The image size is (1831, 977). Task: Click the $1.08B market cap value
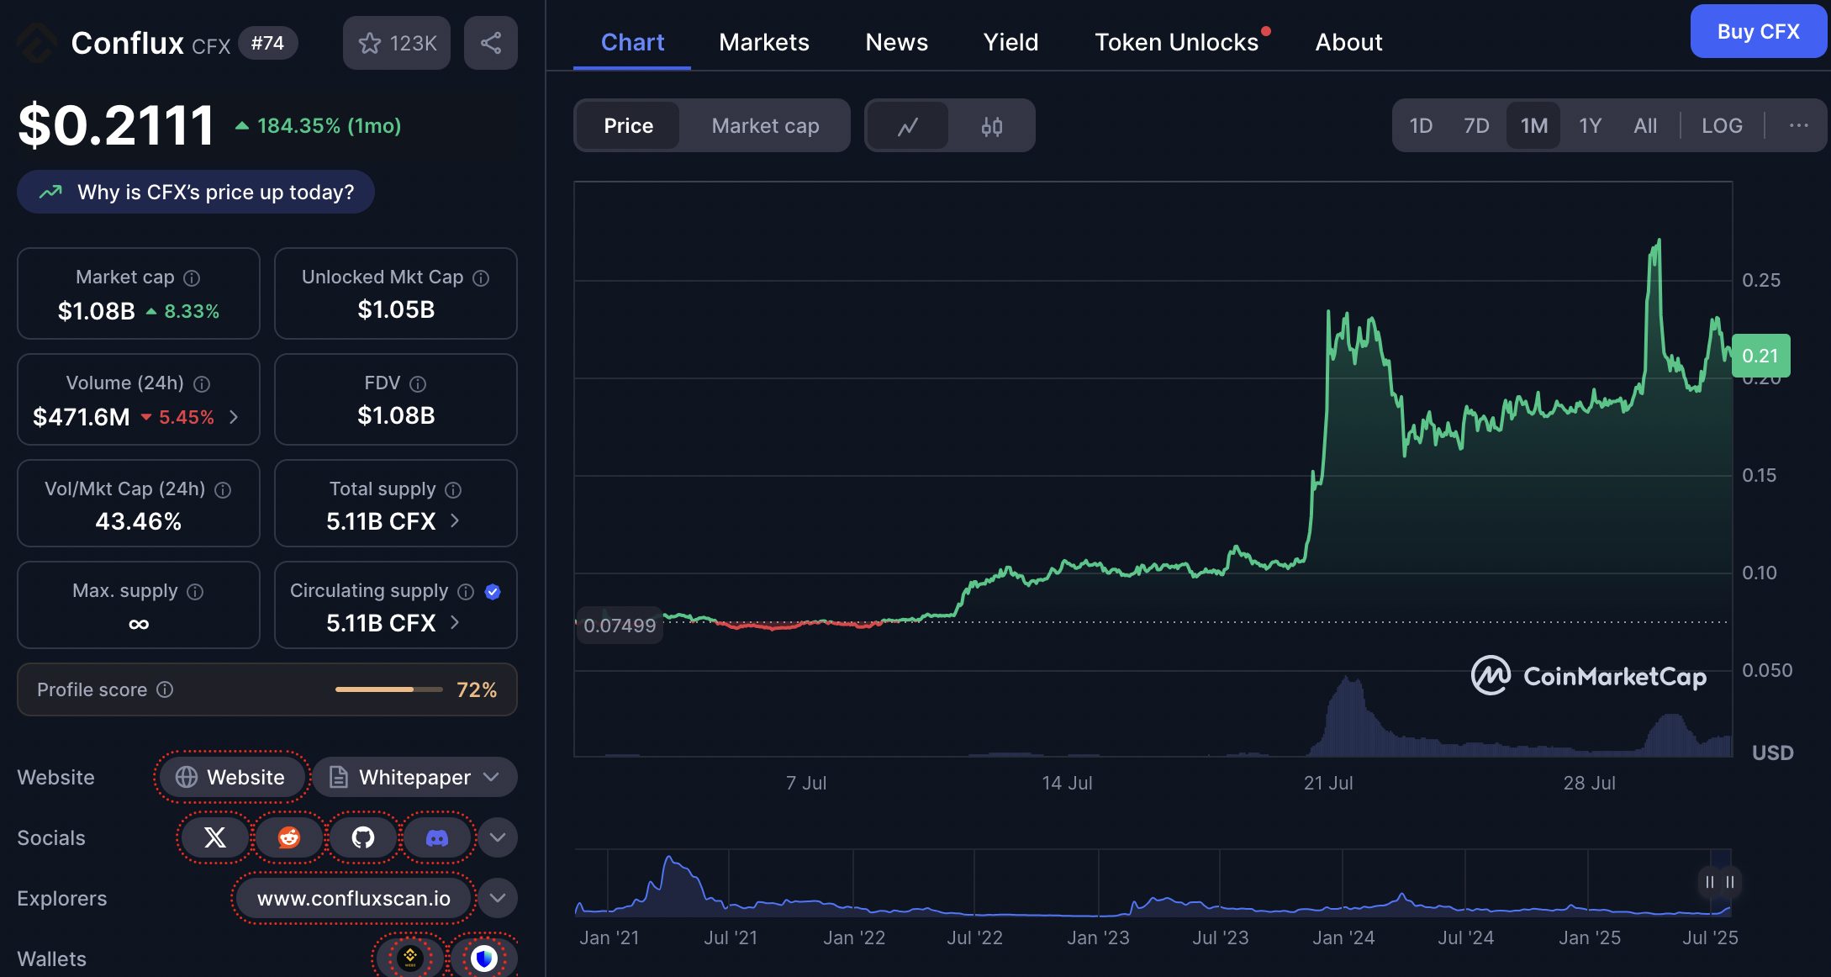click(x=96, y=311)
